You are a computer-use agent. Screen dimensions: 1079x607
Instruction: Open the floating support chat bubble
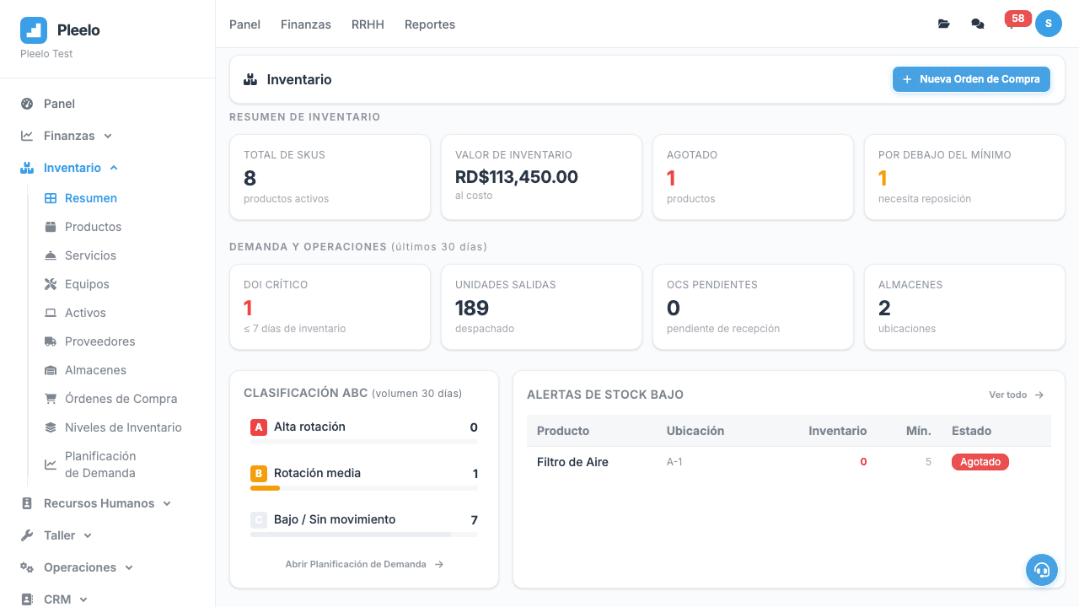[x=1042, y=570]
